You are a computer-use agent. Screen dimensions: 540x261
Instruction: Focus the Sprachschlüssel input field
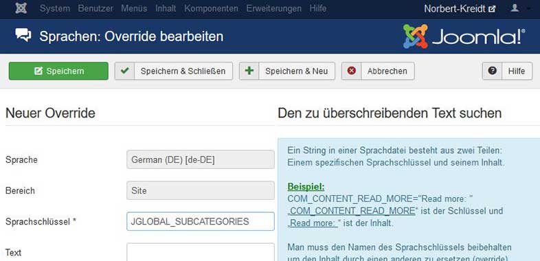click(x=201, y=221)
